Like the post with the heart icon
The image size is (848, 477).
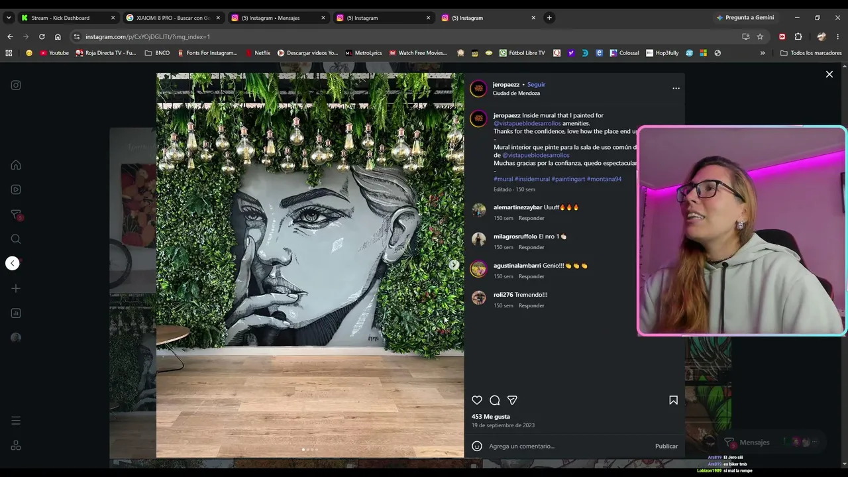(477, 400)
